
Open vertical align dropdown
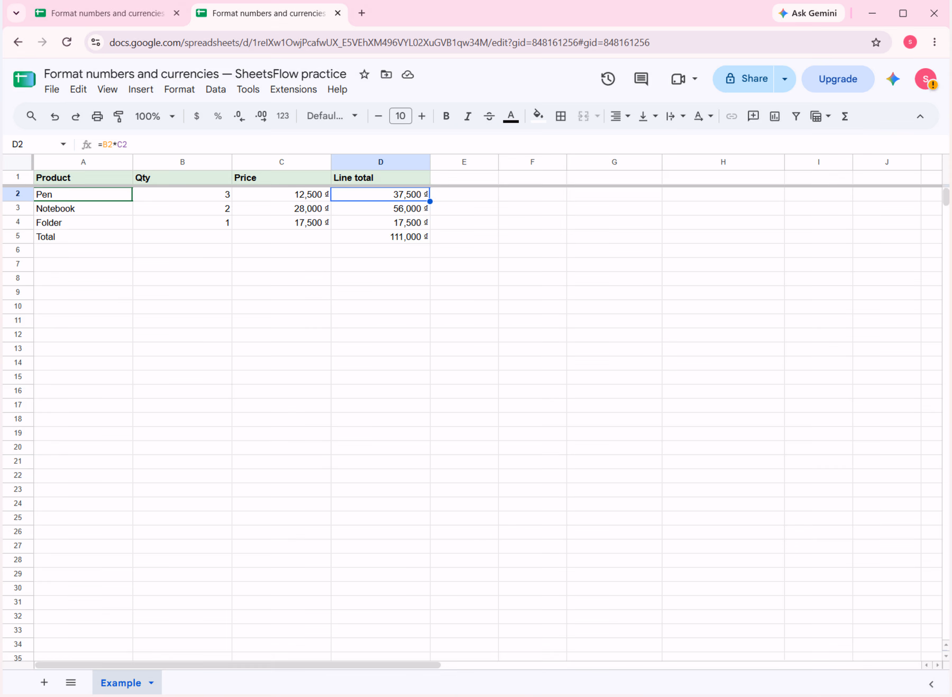[648, 116]
